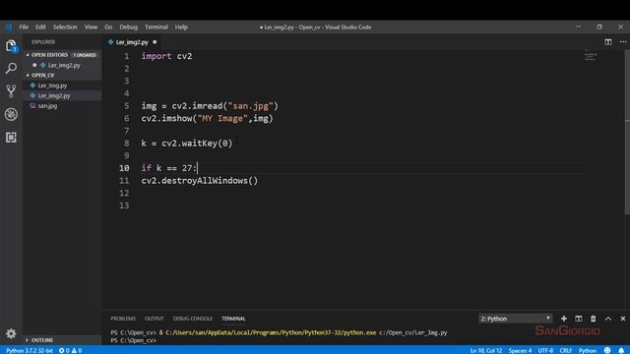Click on 'cv2.destroyAllWindows()' code line
Screen dimensions: 630x354
click(199, 181)
